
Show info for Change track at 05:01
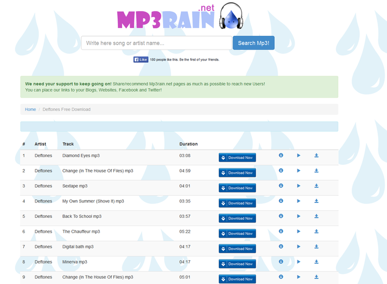point(281,277)
